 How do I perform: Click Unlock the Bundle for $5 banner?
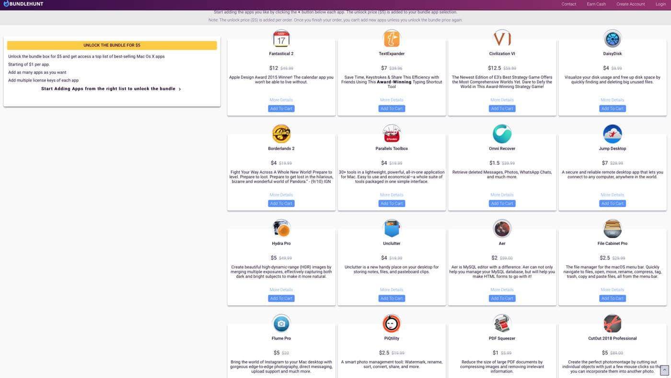(112, 45)
